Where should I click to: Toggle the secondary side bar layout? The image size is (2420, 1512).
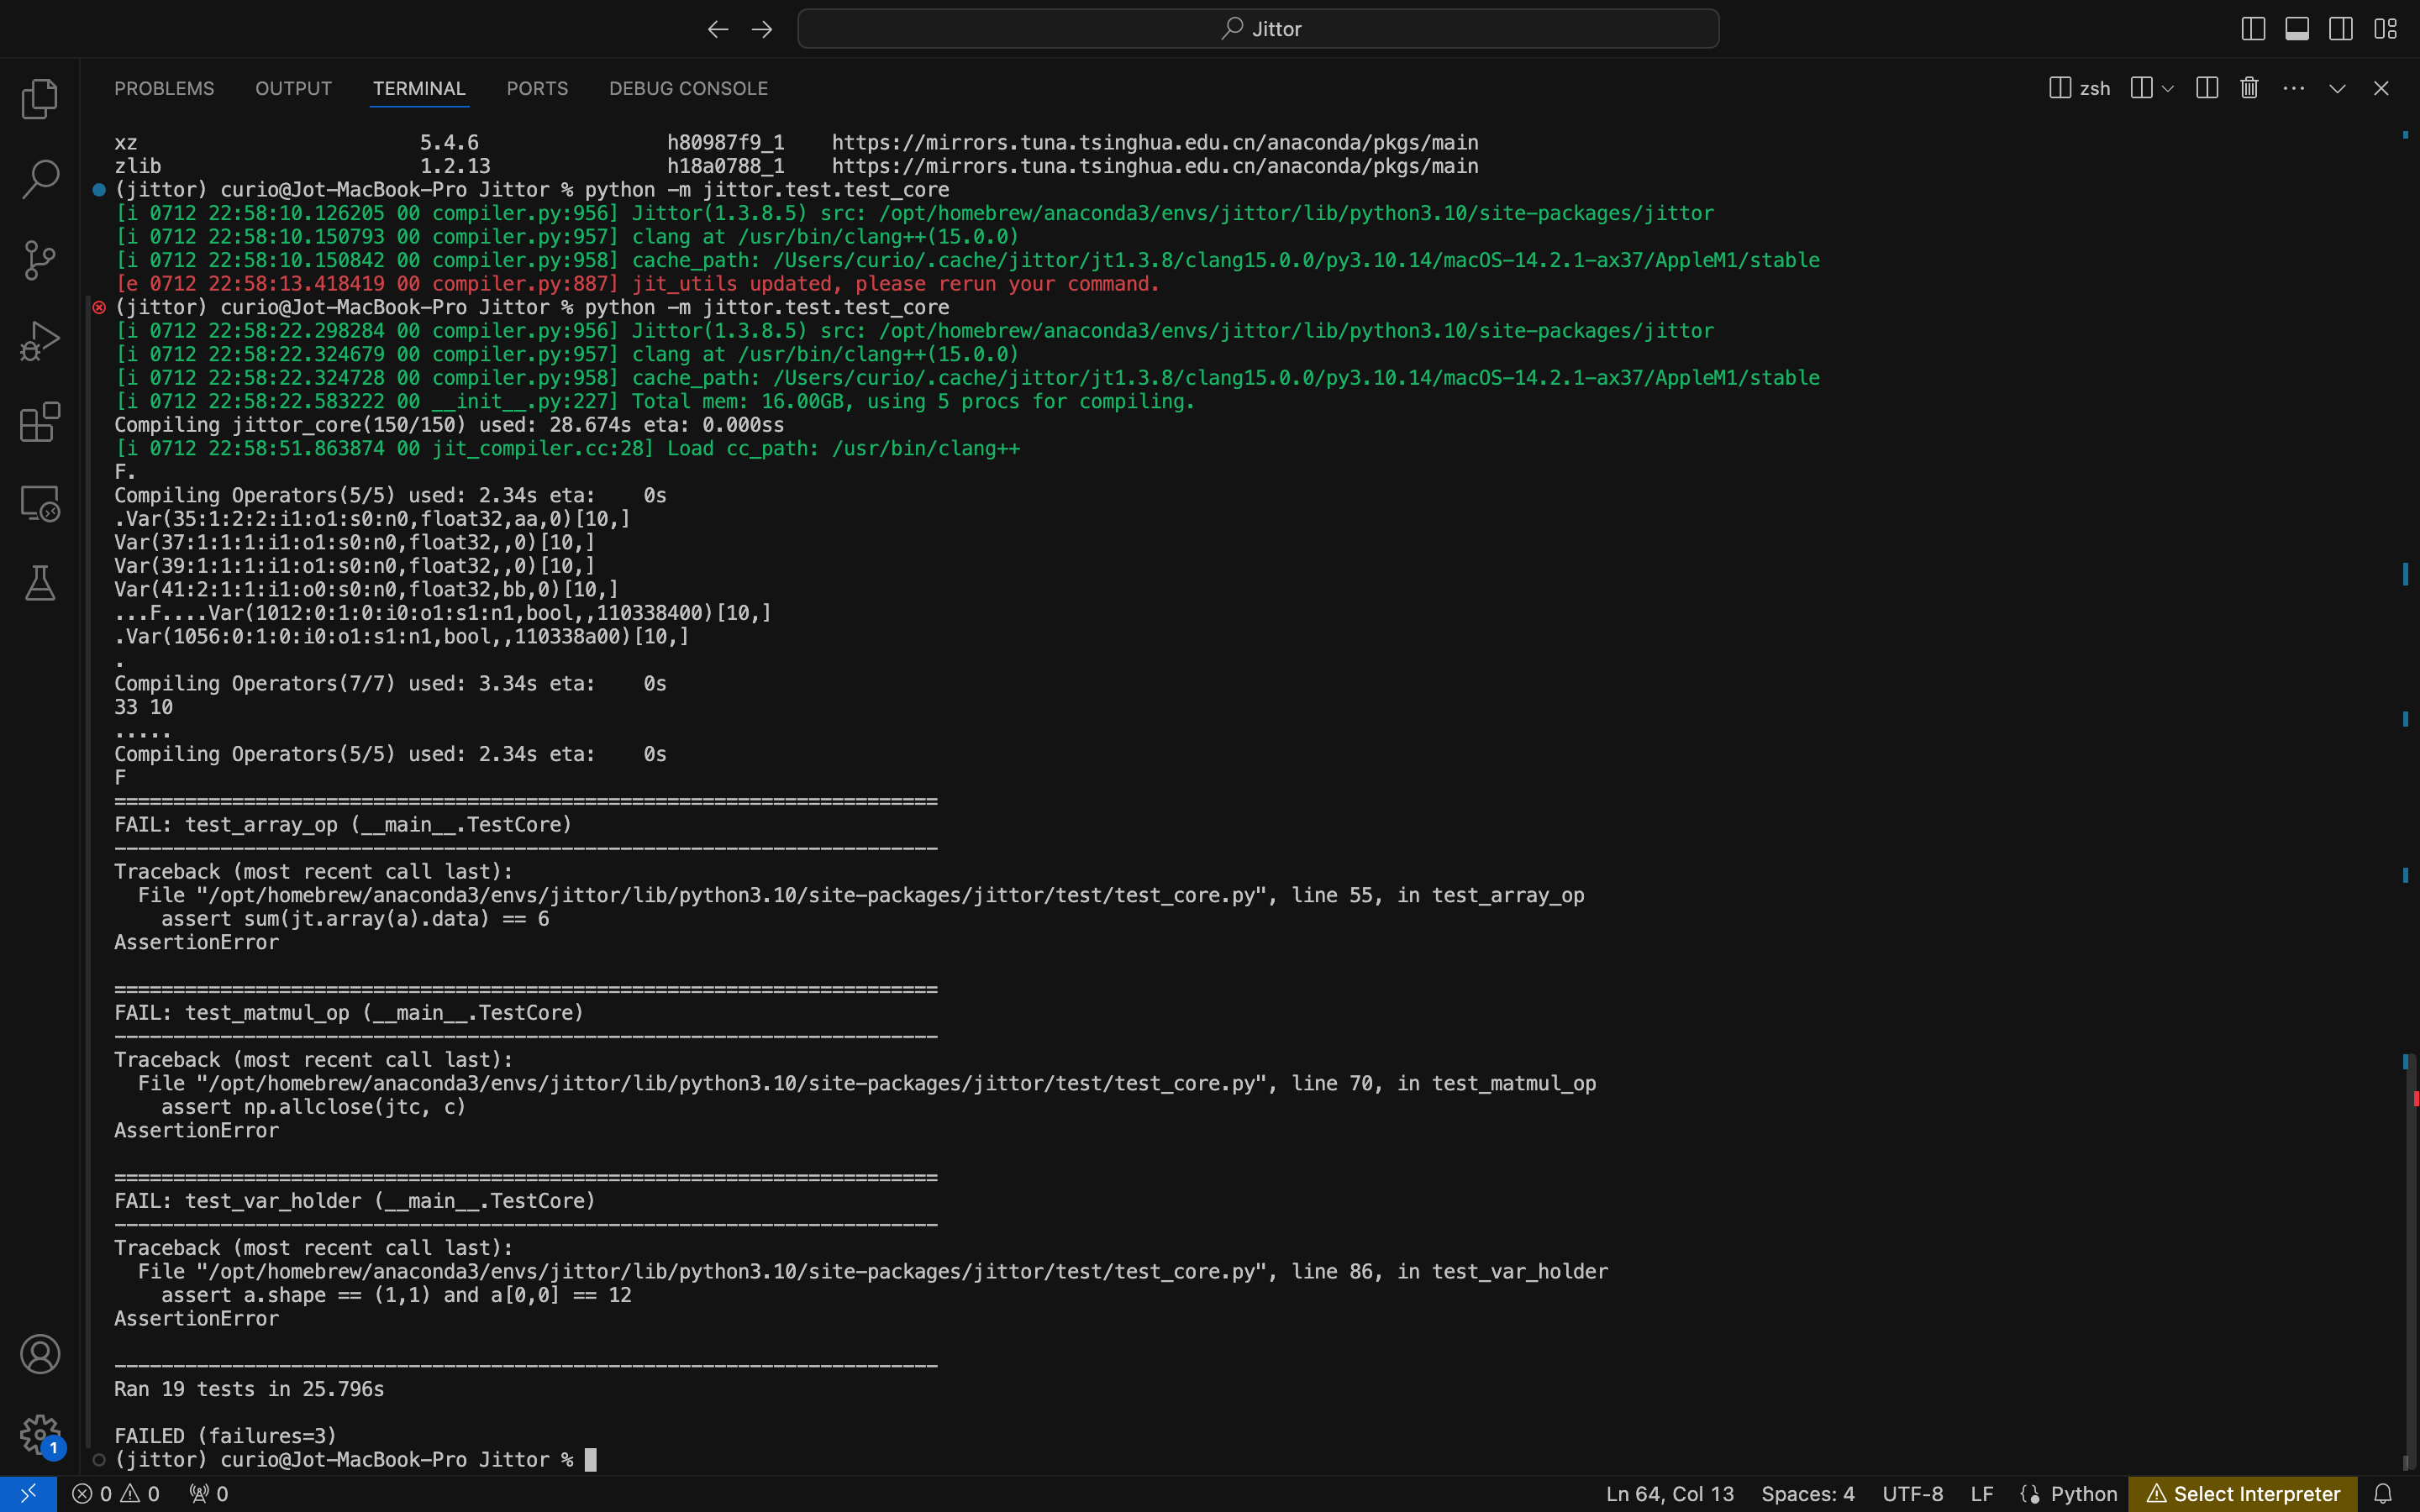pos(2341,29)
